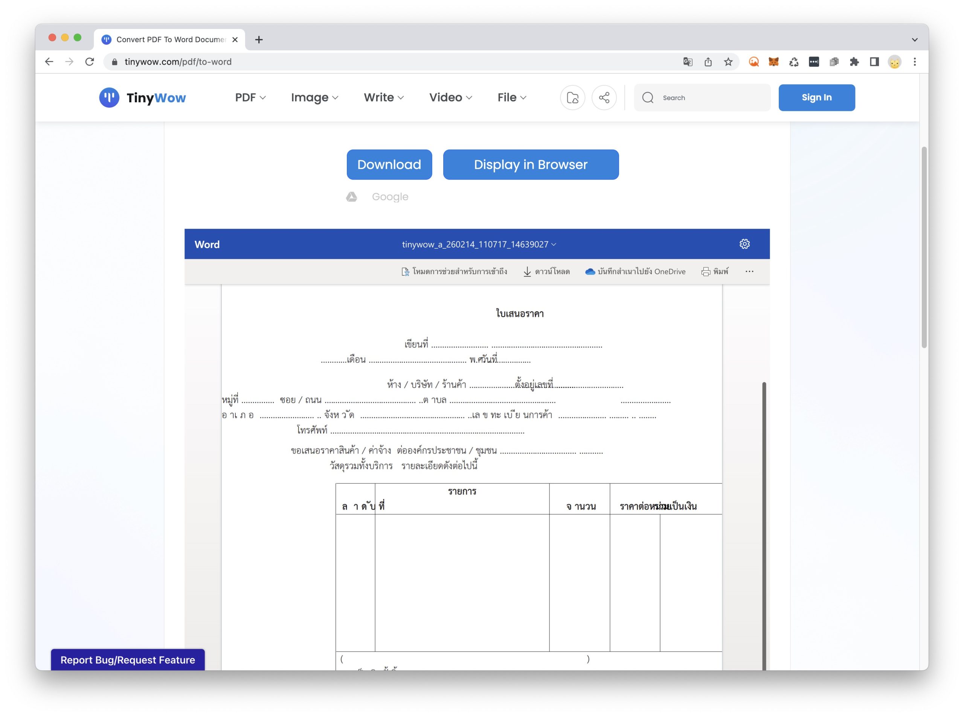The width and height of the screenshot is (964, 717).
Task: Open the Video menu
Action: (x=450, y=98)
